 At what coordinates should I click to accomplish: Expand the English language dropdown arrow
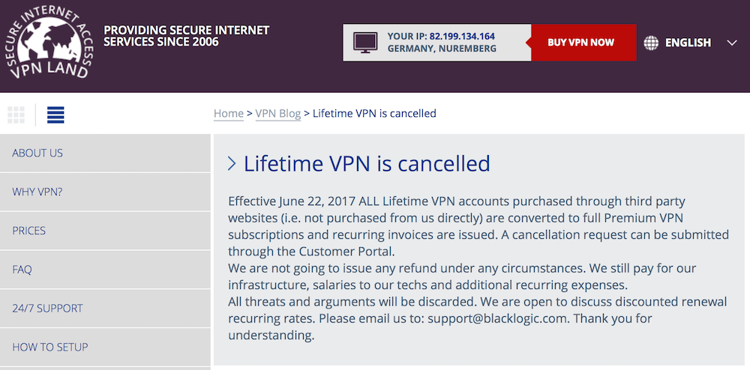(732, 43)
